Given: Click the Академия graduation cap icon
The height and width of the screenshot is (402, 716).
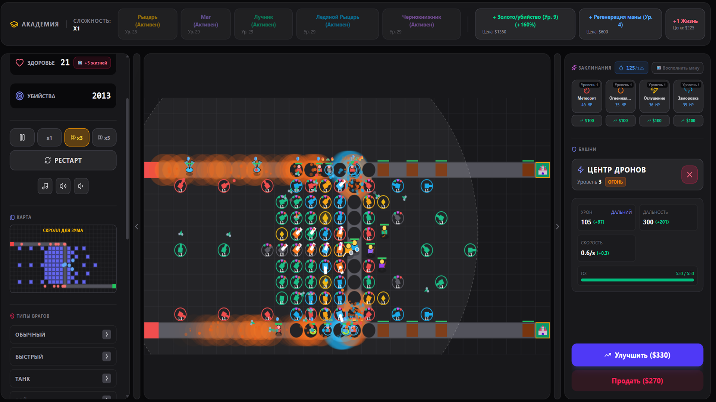Looking at the screenshot, I should coord(14,24).
